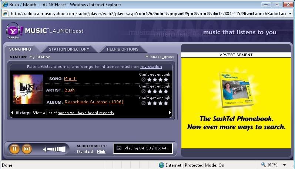
Task: Click the Yahoo Music LAUNCHcast logo
Action: click(x=44, y=31)
